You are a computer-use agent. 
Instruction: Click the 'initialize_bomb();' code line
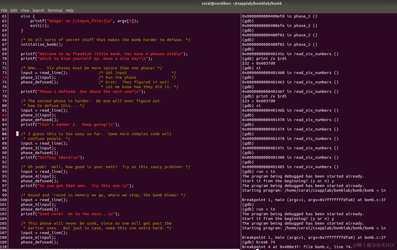42,44
